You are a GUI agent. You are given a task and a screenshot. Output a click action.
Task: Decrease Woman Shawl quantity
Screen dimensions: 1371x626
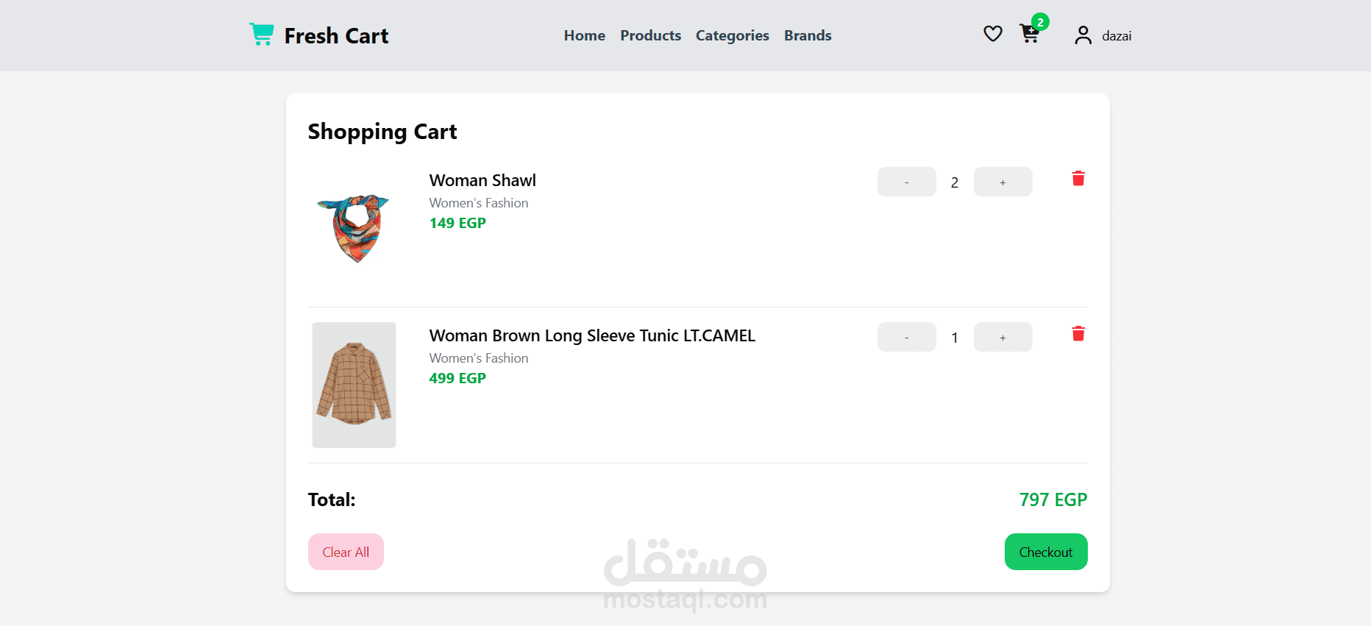coord(906,182)
